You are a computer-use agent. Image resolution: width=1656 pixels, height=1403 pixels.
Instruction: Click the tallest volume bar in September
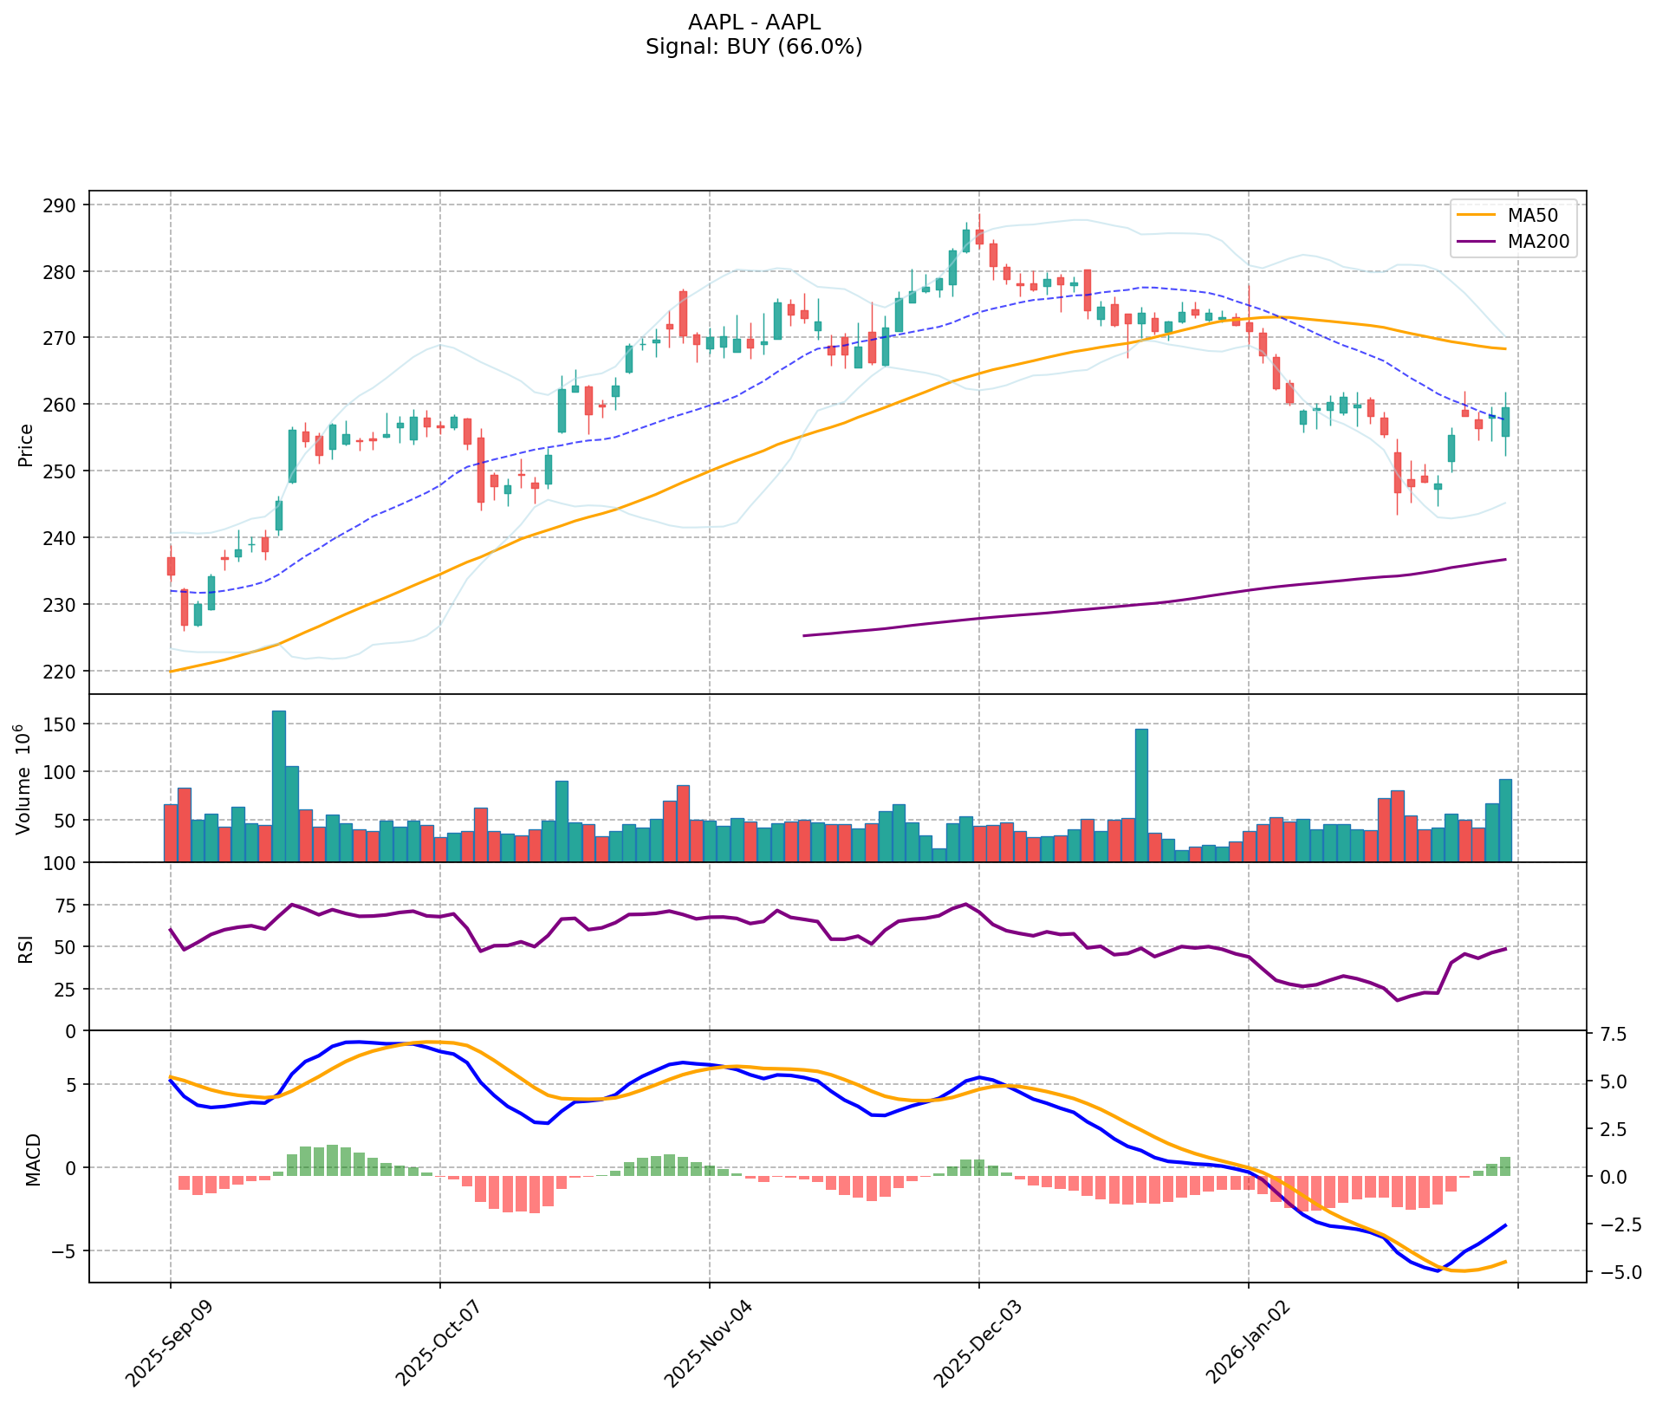click(279, 784)
